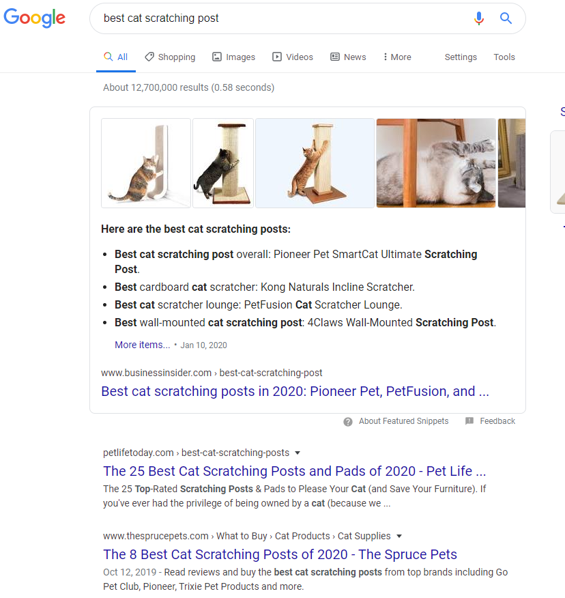Click the colorful Google logo

tap(34, 18)
